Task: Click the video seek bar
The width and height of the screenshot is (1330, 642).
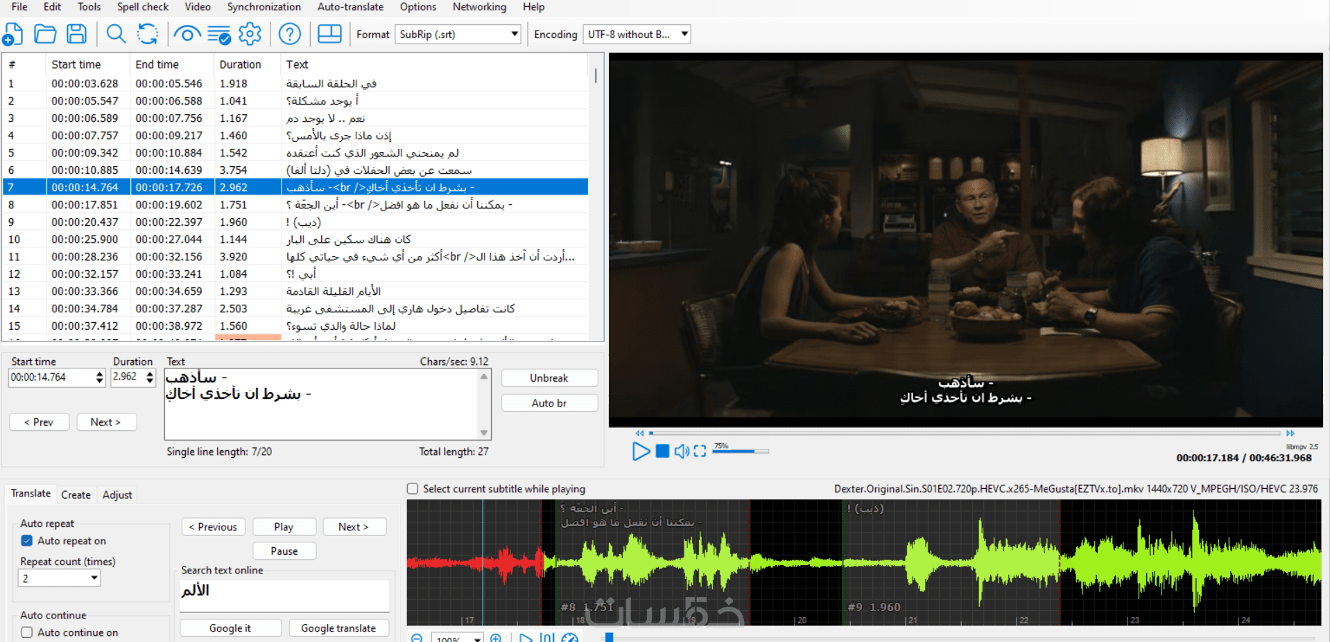Action: click(x=965, y=433)
